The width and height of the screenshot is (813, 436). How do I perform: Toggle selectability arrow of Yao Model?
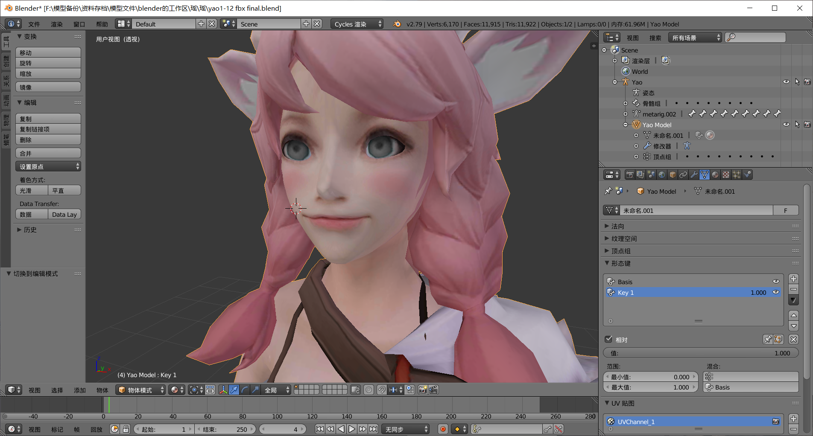click(x=797, y=125)
